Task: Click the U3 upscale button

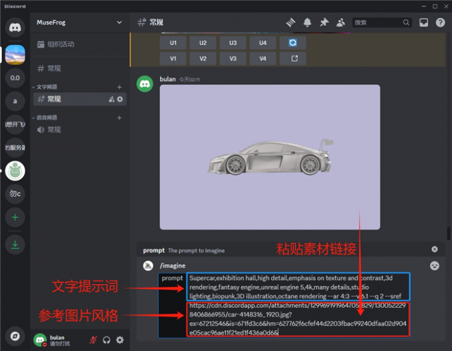Action: [x=233, y=43]
